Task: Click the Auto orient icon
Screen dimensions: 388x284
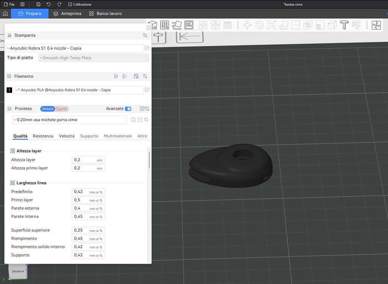Action: [177, 25]
